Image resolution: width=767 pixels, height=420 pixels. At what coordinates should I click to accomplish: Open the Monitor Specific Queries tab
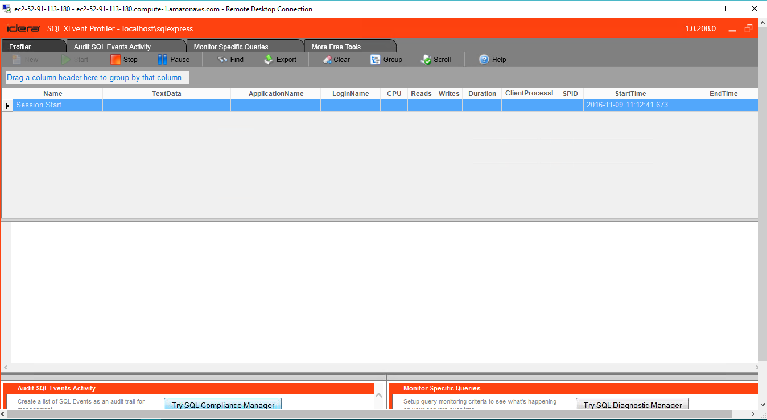[230, 47]
